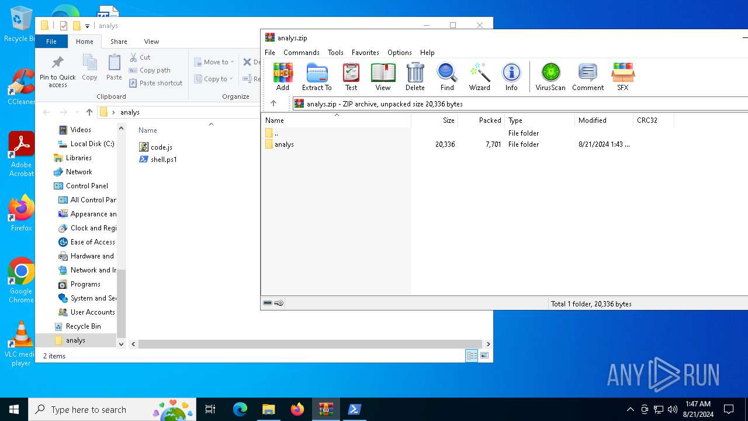Go up one level in WinRAR

click(273, 103)
